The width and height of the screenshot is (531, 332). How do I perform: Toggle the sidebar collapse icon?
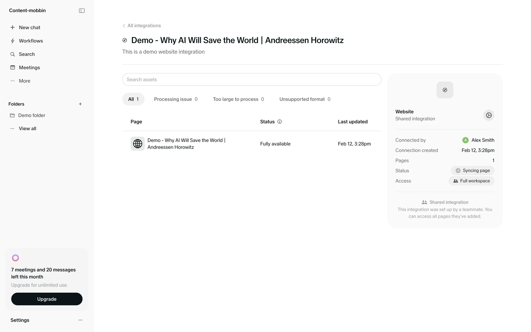pyautogui.click(x=82, y=11)
